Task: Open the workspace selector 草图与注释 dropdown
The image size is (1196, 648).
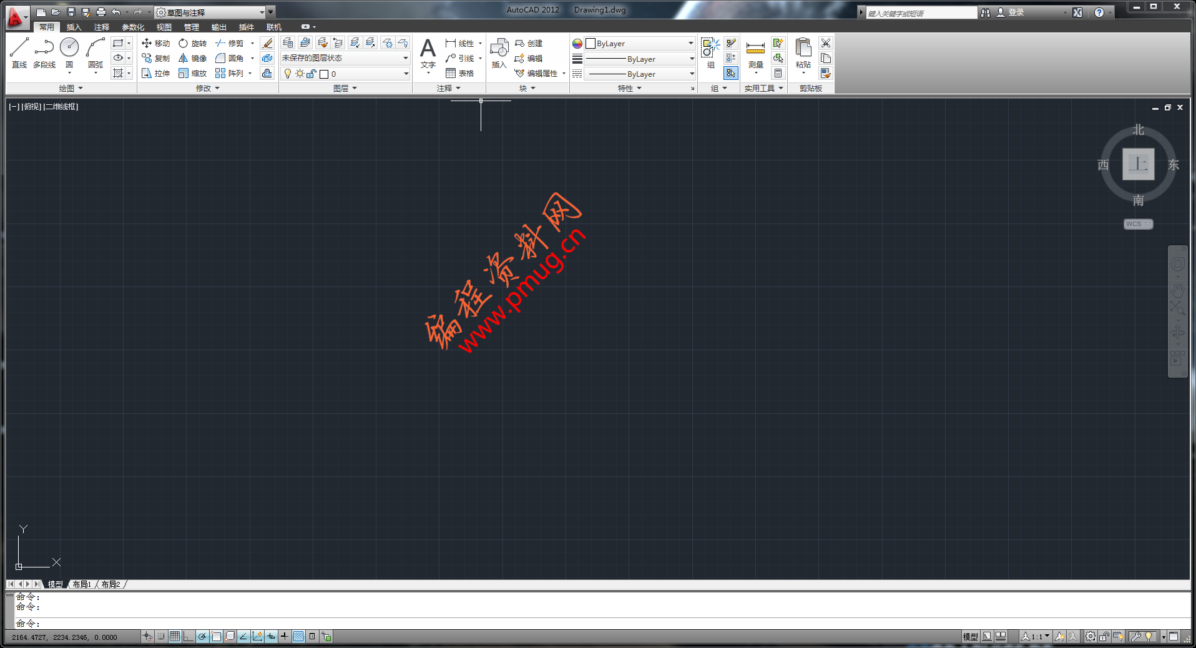Action: [x=210, y=12]
